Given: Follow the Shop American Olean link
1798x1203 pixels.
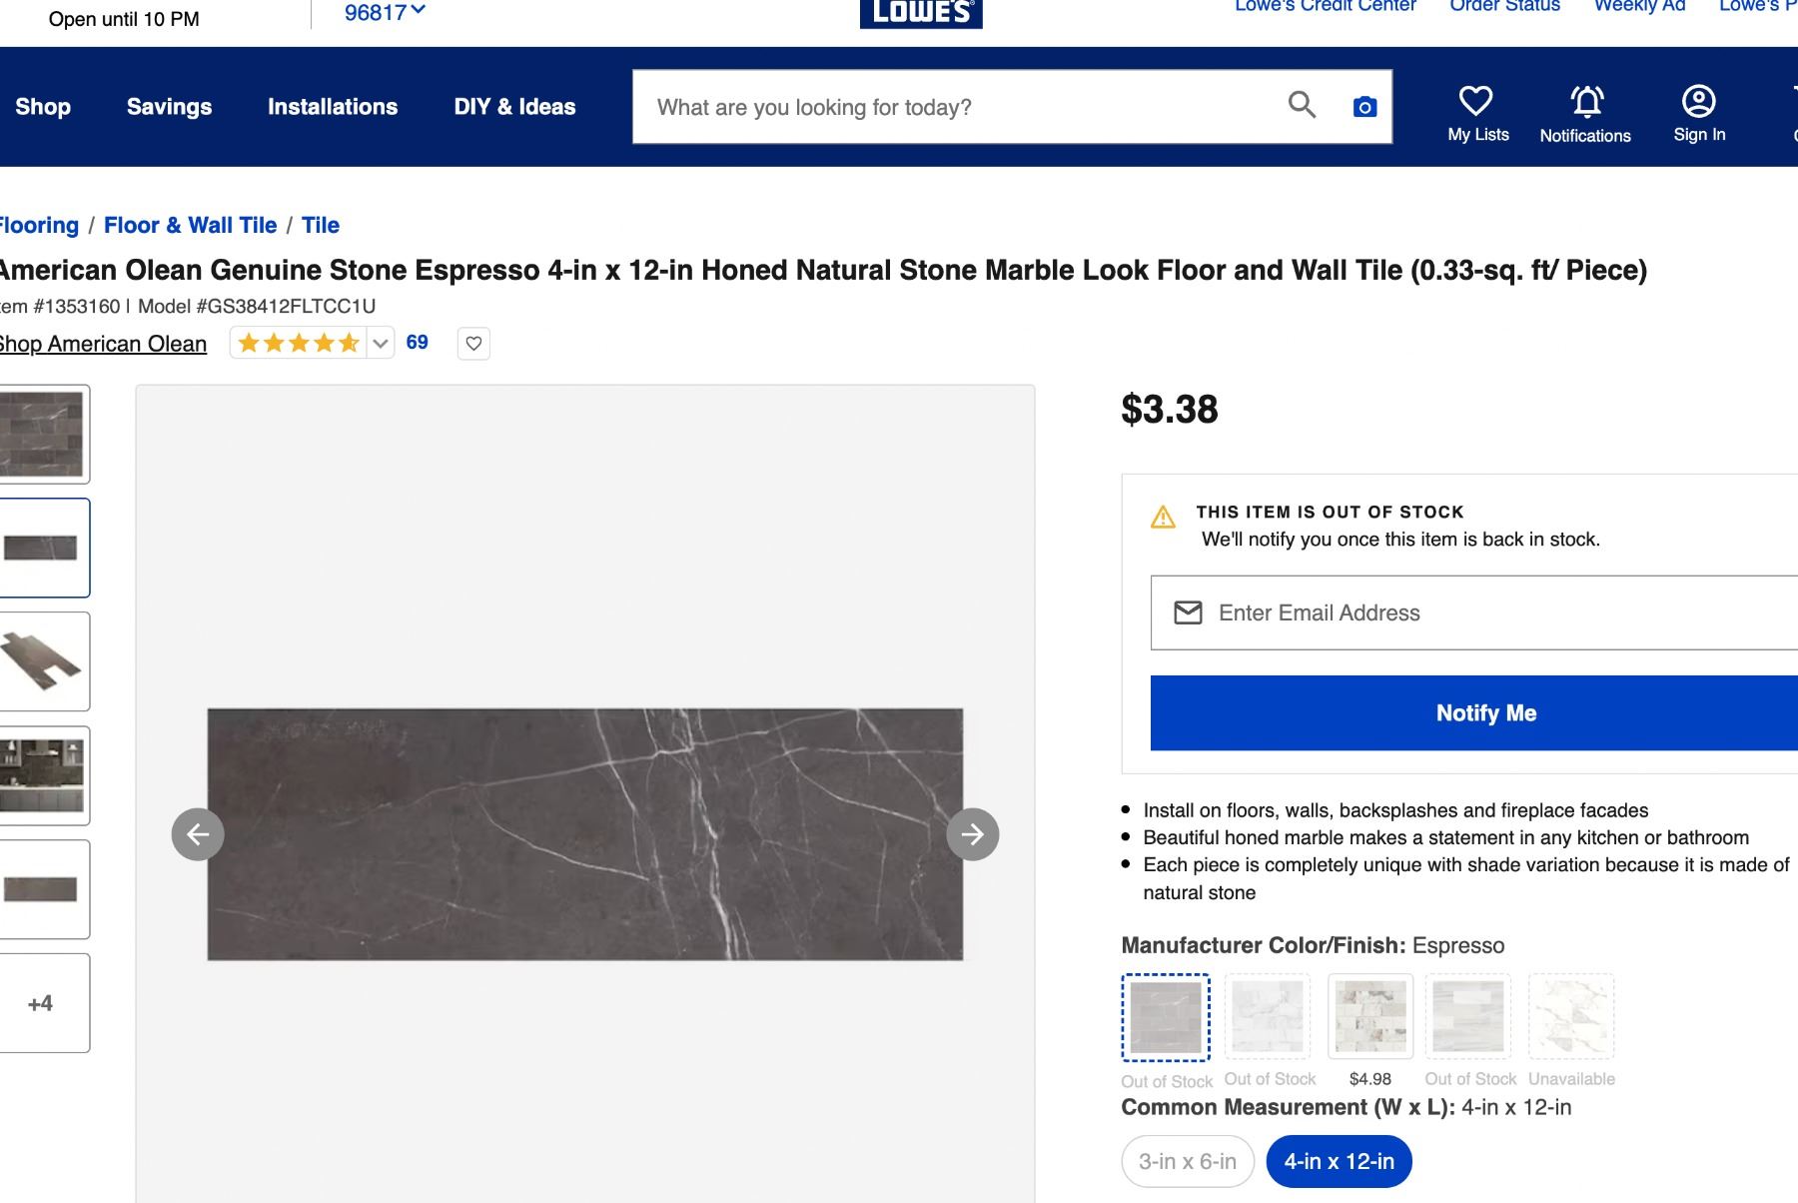Looking at the screenshot, I should pos(102,344).
